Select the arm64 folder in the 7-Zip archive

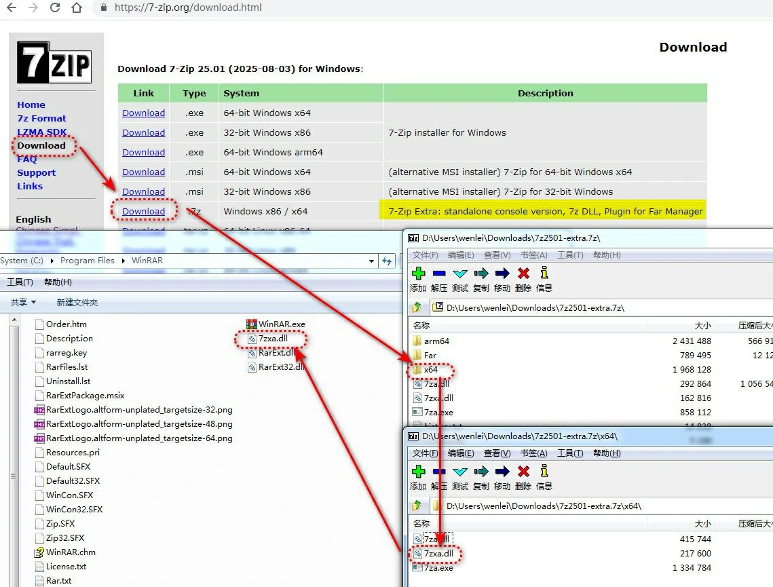[x=436, y=341]
